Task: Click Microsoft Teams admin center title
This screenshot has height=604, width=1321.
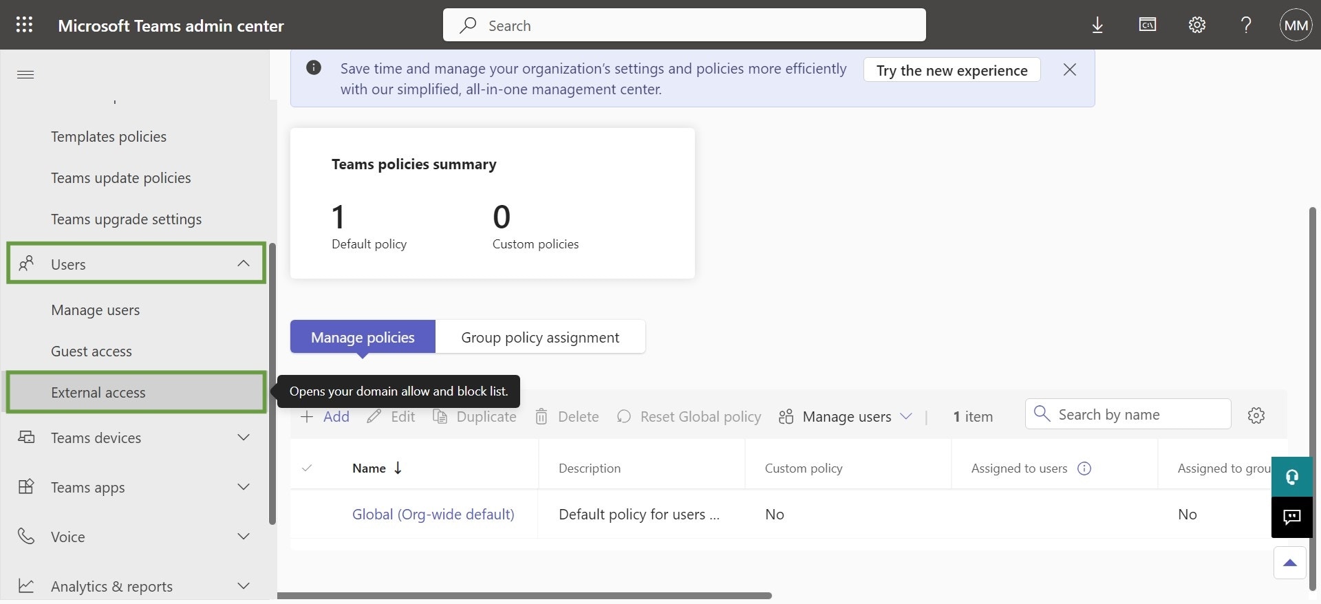Action: coord(171,25)
